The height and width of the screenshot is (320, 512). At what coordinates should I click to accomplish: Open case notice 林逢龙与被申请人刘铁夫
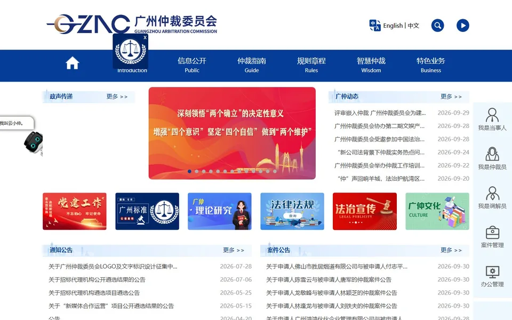[x=331, y=306]
